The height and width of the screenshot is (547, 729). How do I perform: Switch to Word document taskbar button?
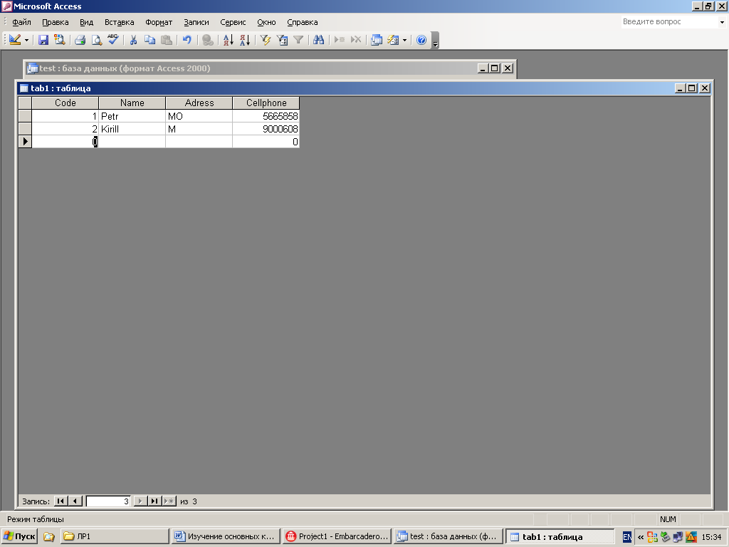pyautogui.click(x=226, y=536)
